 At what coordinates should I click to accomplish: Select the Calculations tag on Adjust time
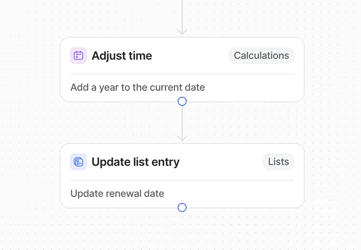(261, 56)
